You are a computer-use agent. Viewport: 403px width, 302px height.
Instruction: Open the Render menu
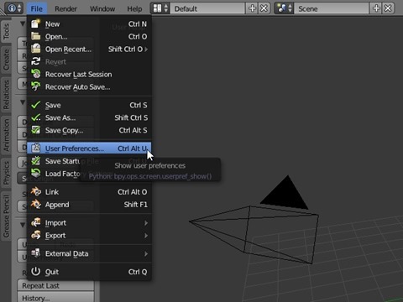65,8
